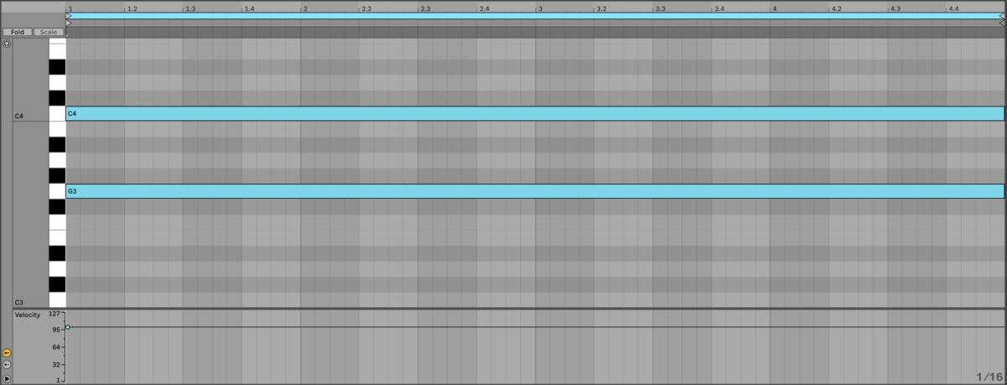
Task: Click beat marker 1.4 on the ruler
Action: 249,8
